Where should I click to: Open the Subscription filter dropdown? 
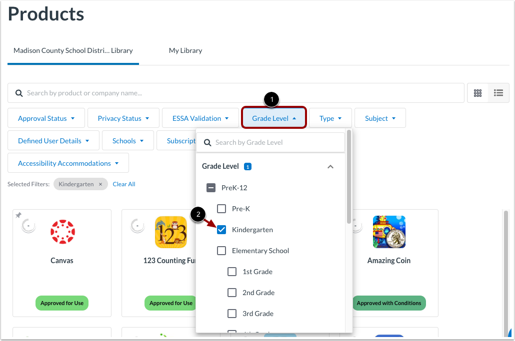(x=176, y=141)
